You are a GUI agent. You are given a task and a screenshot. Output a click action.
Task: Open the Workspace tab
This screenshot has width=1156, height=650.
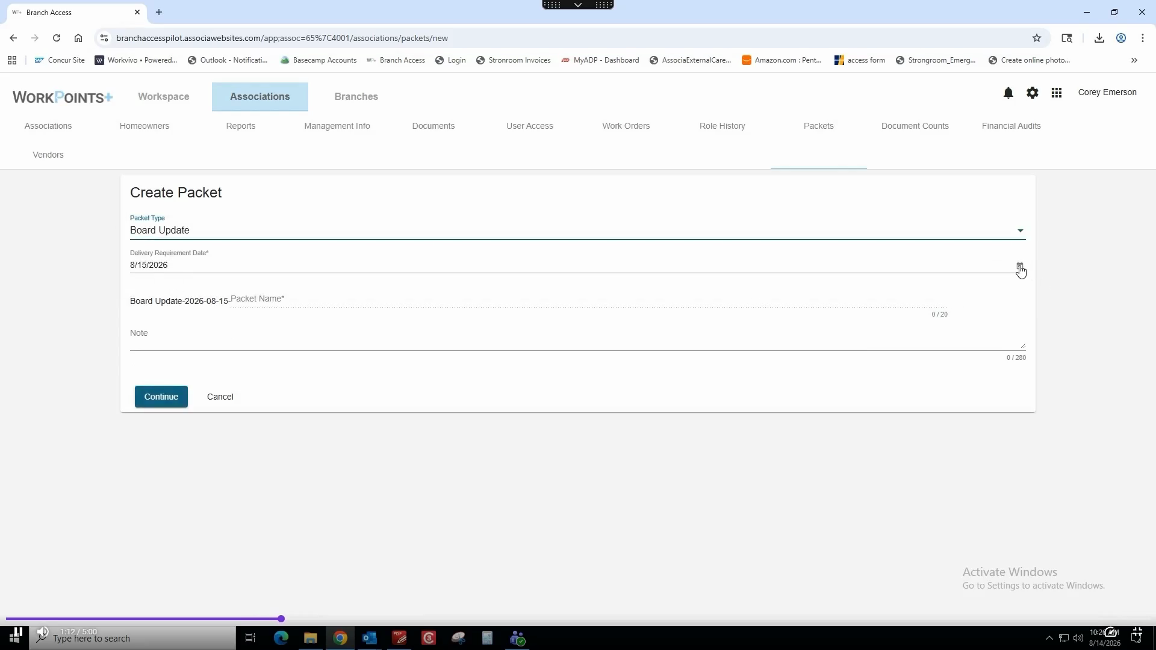(x=164, y=97)
